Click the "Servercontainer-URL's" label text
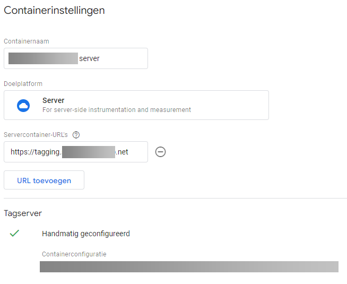Screen dimensions: 347x284 coord(36,134)
